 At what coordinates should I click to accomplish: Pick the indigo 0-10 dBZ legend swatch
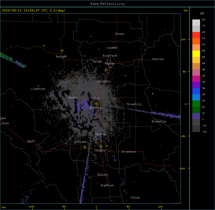point(196,116)
